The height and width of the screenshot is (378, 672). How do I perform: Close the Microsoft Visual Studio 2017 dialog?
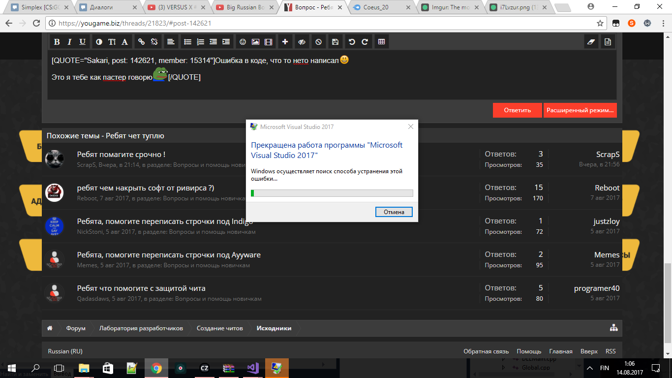pyautogui.click(x=411, y=126)
